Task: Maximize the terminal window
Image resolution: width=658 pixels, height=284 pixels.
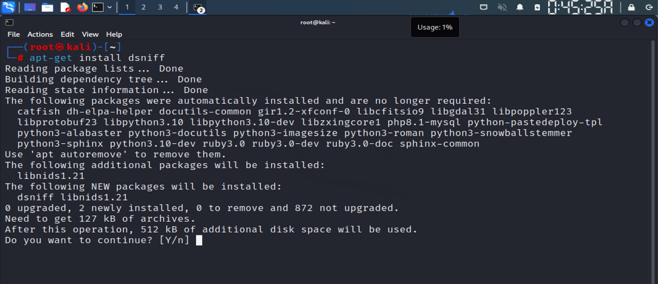Action: pyautogui.click(x=637, y=23)
